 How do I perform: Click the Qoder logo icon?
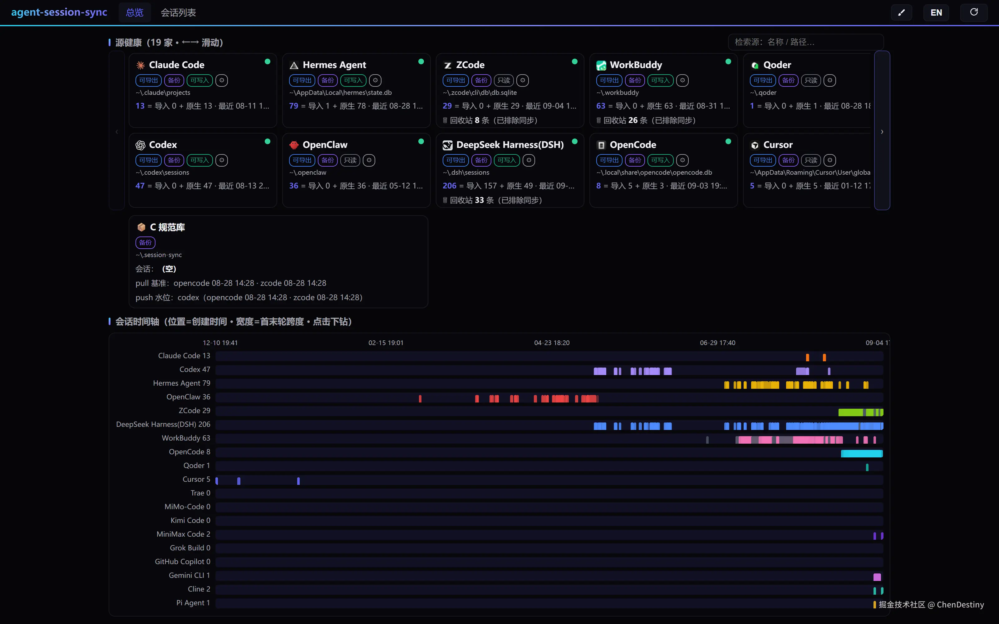[755, 65]
